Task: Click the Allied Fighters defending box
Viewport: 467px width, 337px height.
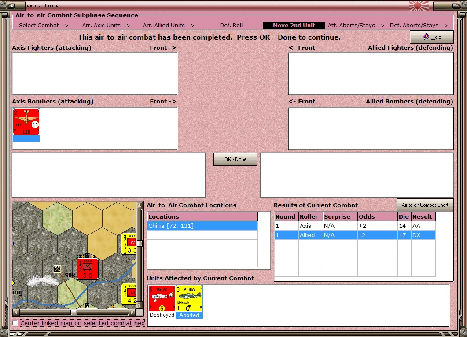Action: (x=371, y=73)
